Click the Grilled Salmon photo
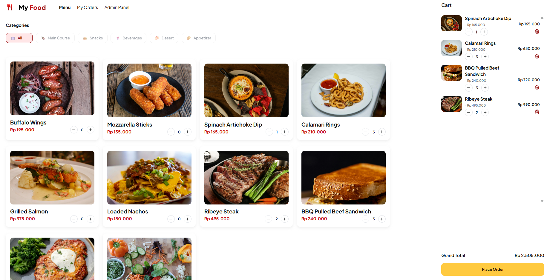This screenshot has height=280, width=547. [x=52, y=178]
